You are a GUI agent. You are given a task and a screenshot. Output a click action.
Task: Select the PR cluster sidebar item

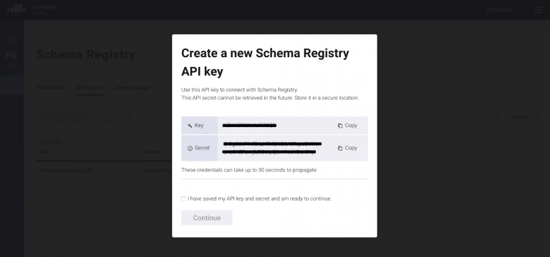tap(11, 59)
